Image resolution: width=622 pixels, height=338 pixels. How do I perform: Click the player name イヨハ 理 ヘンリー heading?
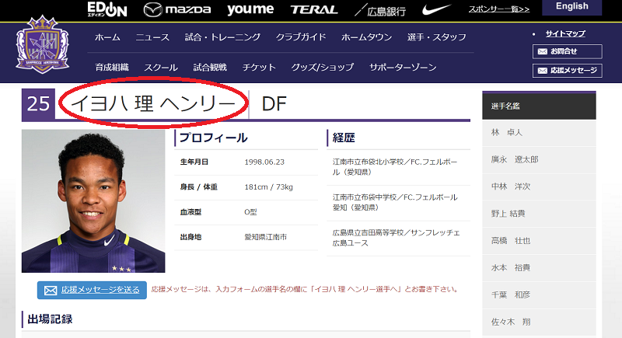point(153,104)
